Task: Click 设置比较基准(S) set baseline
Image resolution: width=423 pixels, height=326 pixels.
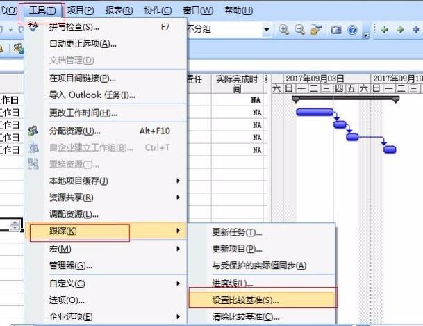Action: click(x=262, y=300)
